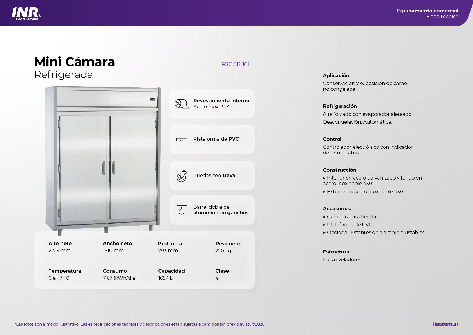
Task: Select the FSGCR 16I model code
Action: click(235, 64)
